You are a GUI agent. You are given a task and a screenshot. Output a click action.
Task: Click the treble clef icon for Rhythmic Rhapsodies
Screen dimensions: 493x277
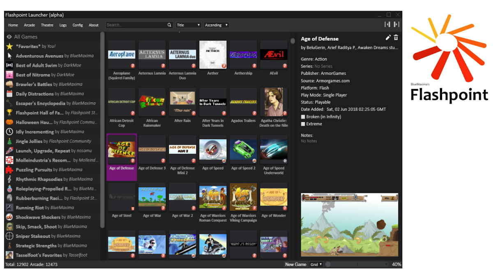coord(9,179)
